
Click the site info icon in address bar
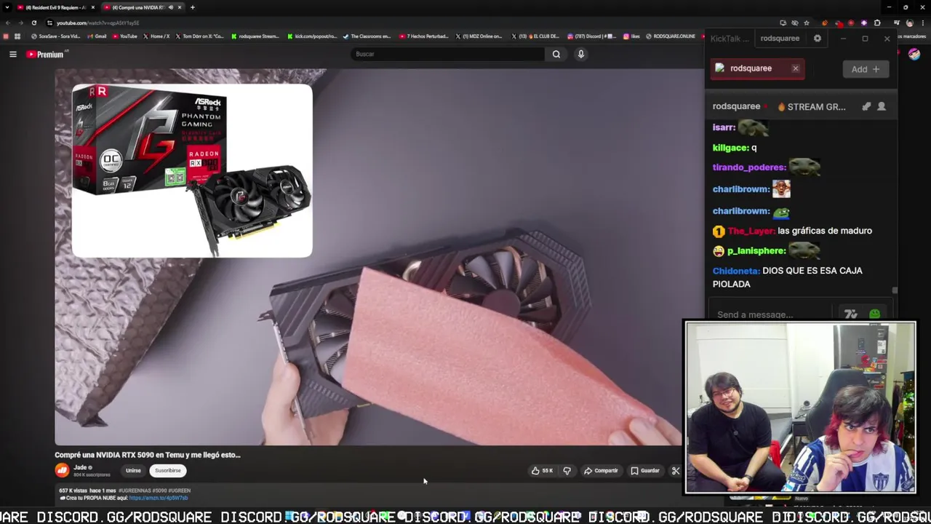tap(49, 23)
